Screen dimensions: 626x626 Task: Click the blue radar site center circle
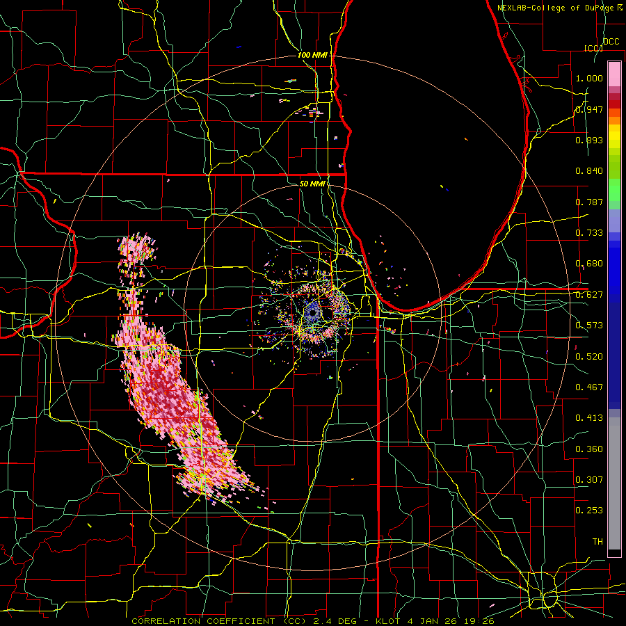coord(312,314)
